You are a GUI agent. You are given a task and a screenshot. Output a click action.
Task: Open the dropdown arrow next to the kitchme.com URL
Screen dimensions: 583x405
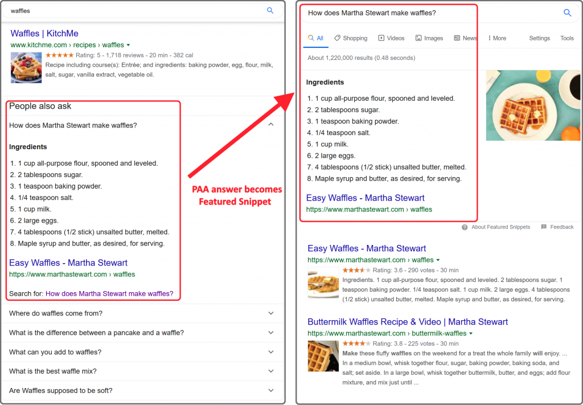click(128, 45)
